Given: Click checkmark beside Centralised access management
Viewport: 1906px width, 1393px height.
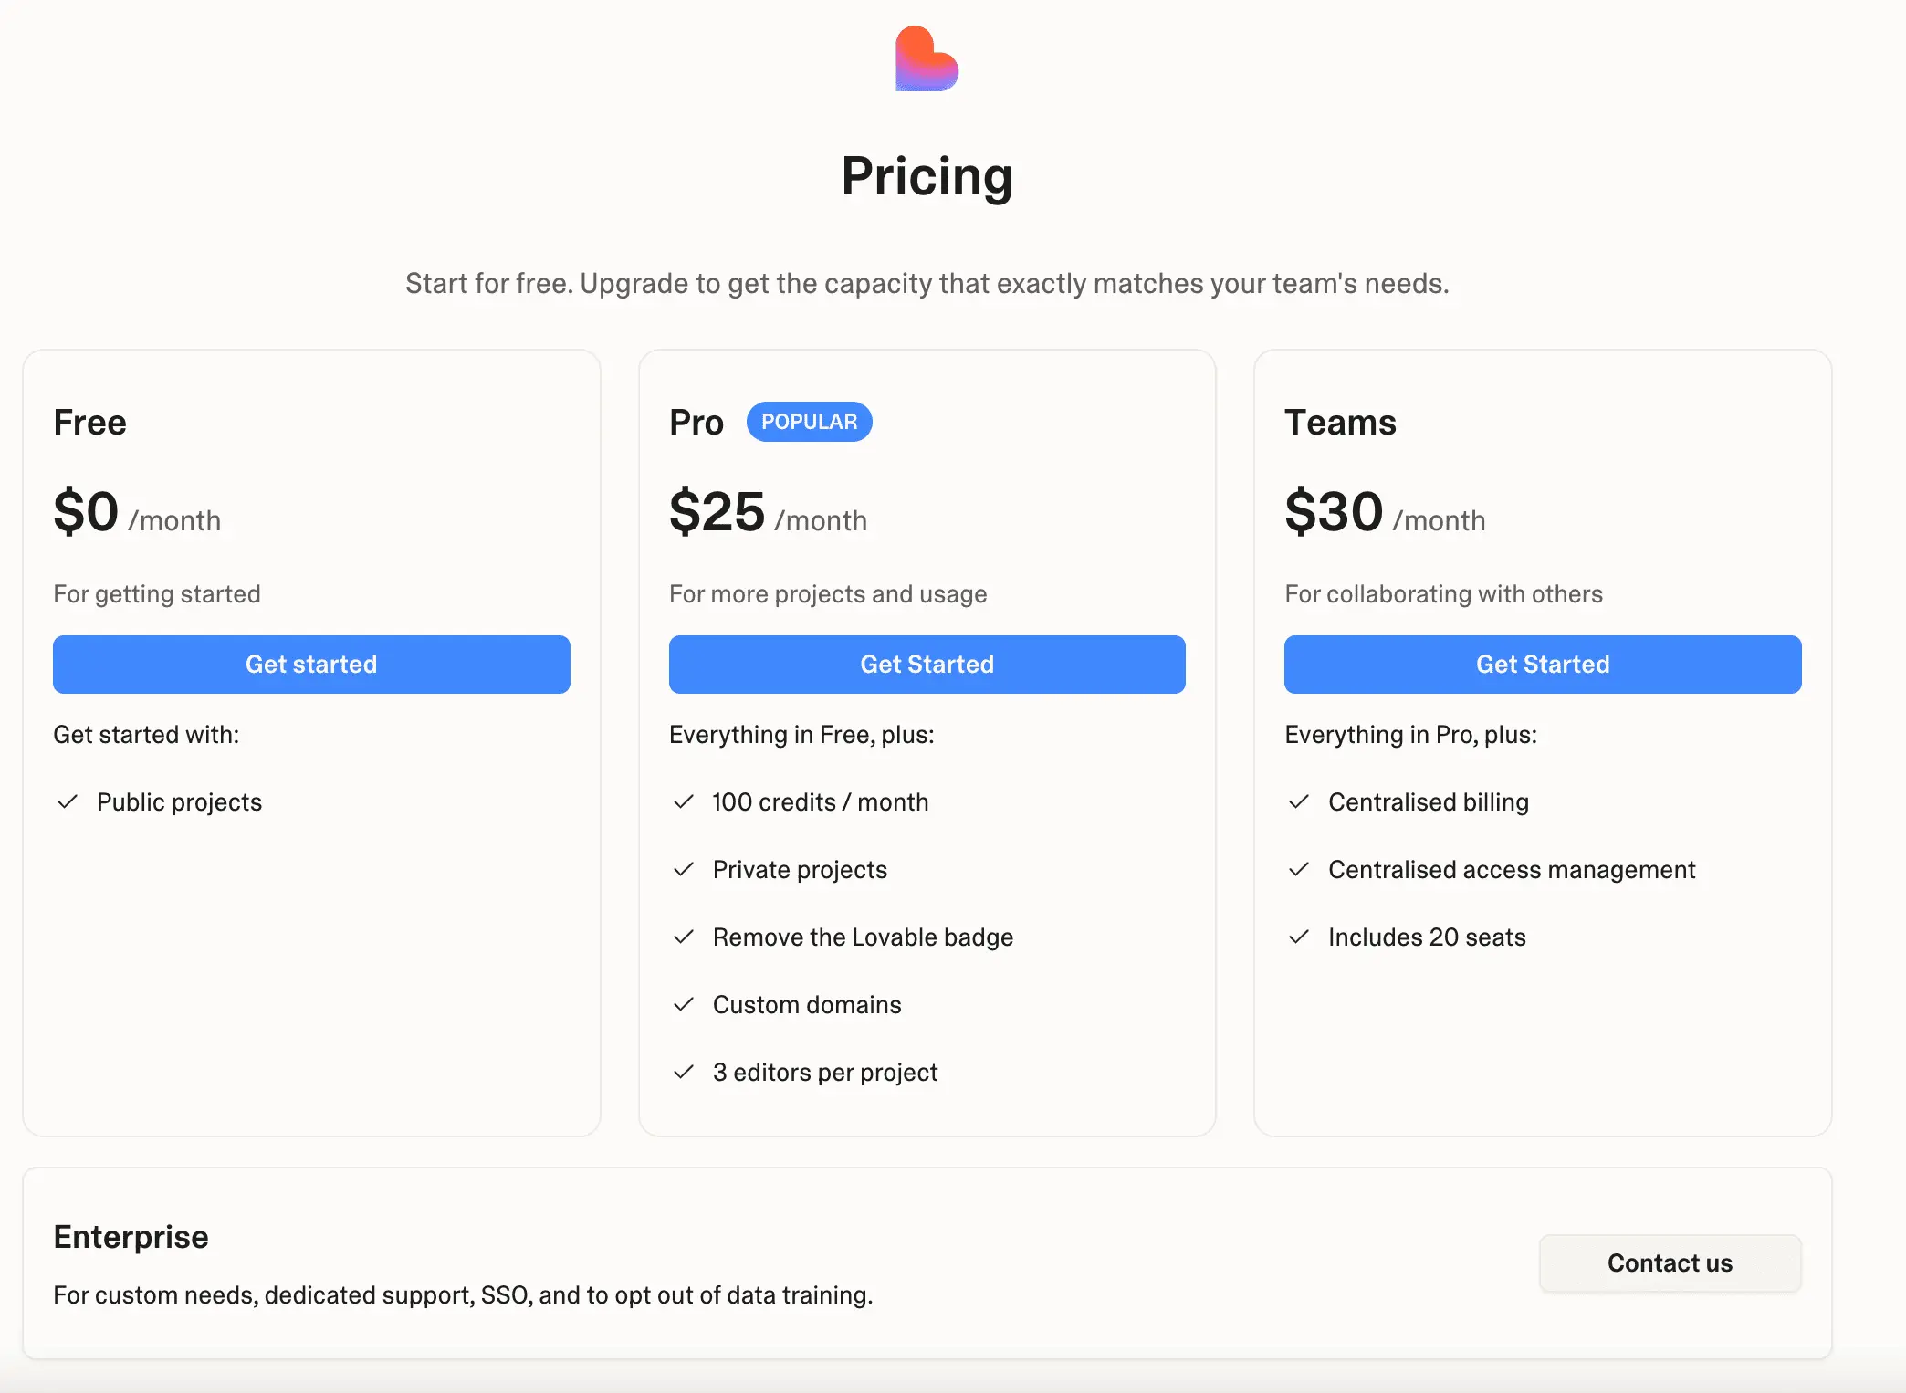Looking at the screenshot, I should pos(1299,869).
